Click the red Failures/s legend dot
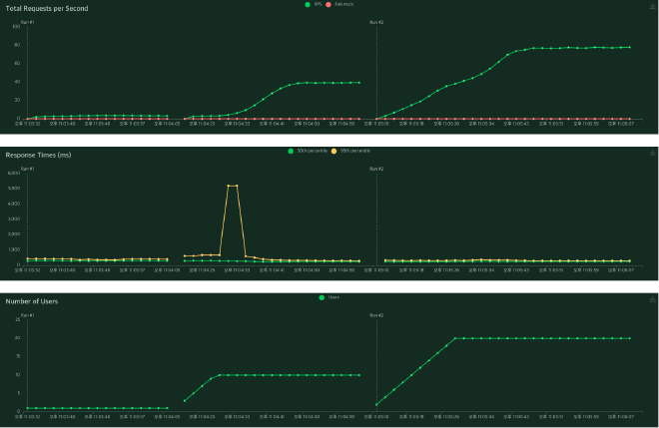 pos(329,5)
